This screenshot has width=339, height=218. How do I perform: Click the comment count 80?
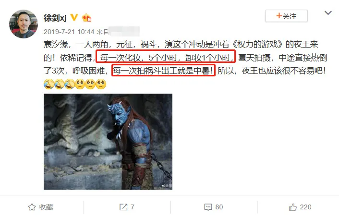tap(219, 207)
